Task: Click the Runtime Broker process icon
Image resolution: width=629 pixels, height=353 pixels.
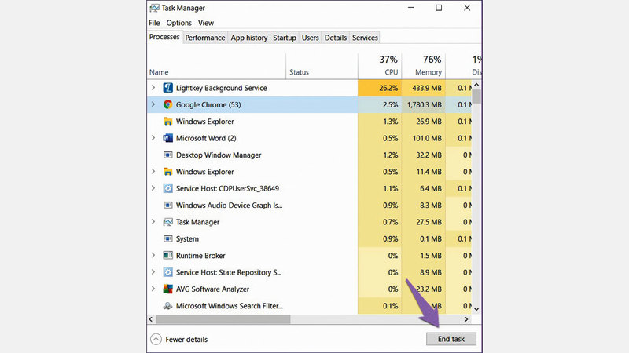Action: click(167, 256)
